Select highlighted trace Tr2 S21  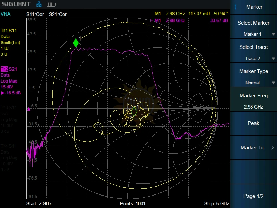[9, 69]
